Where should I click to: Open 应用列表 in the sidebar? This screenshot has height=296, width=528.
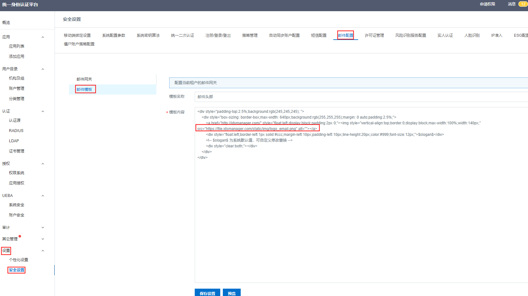coord(17,46)
